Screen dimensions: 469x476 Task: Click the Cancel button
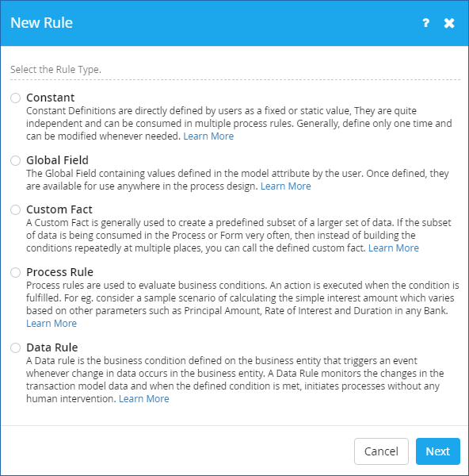pos(381,451)
